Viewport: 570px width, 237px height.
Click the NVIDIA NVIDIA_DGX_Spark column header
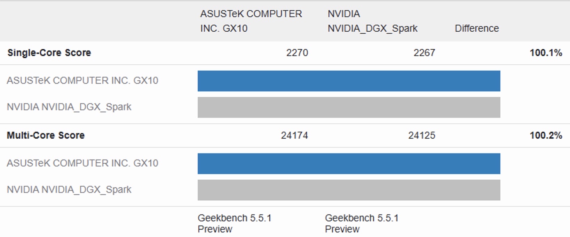point(372,21)
